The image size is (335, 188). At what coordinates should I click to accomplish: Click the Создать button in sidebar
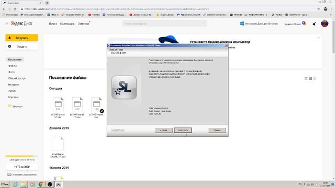pyautogui.click(x=22, y=46)
